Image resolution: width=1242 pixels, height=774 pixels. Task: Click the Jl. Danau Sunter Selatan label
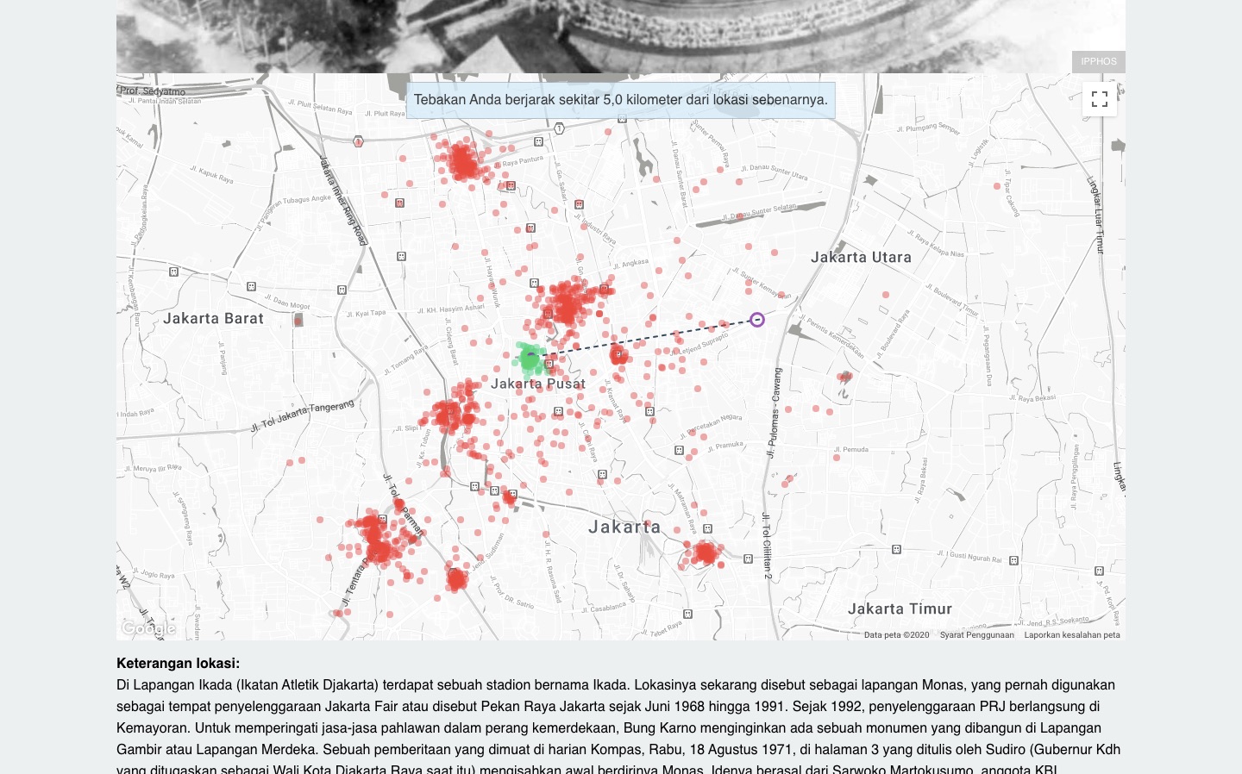coord(759,212)
